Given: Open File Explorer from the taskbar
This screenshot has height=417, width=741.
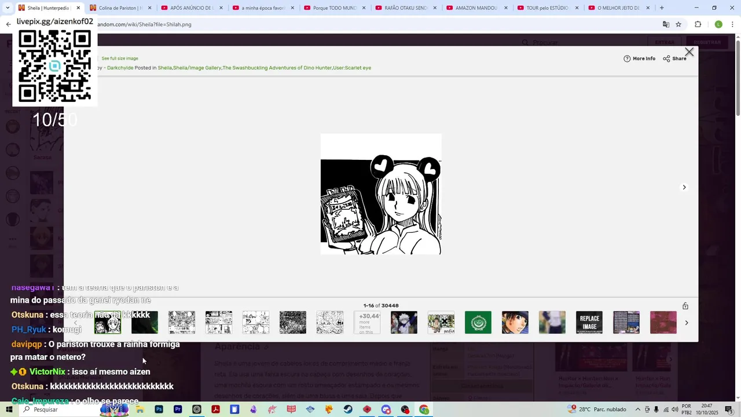Looking at the screenshot, I should click(140, 409).
